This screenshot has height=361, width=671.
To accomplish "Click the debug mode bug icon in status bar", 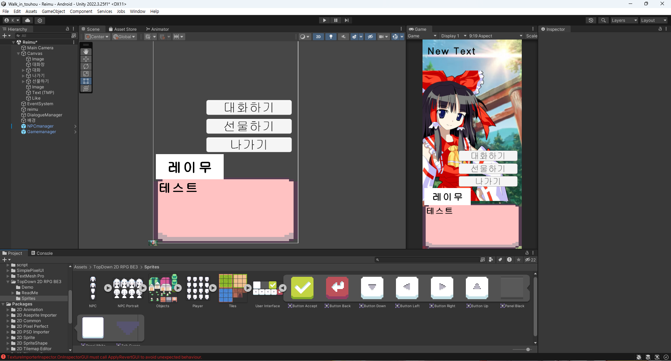I will coord(639,357).
